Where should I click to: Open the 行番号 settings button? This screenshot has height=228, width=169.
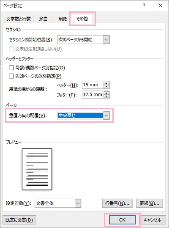pyautogui.click(x=117, y=203)
